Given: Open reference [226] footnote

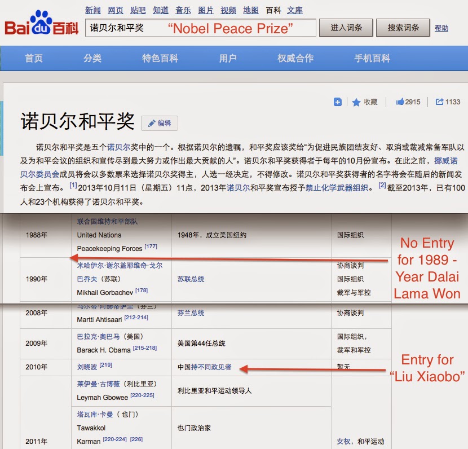Looking at the screenshot, I should pos(136,439).
